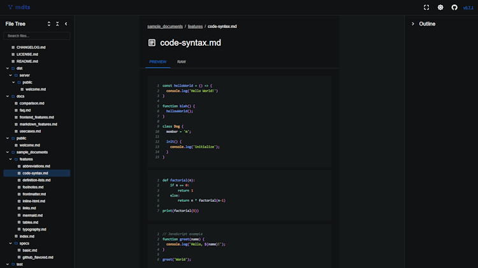This screenshot has width=478, height=268.
Task: Collapse the sample_documents folder
Action: 8,152
